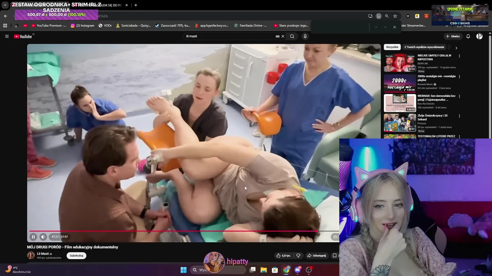This screenshot has width=492, height=276.
Task: Clear the YouTube search text with the X
Action: [x=283, y=36]
